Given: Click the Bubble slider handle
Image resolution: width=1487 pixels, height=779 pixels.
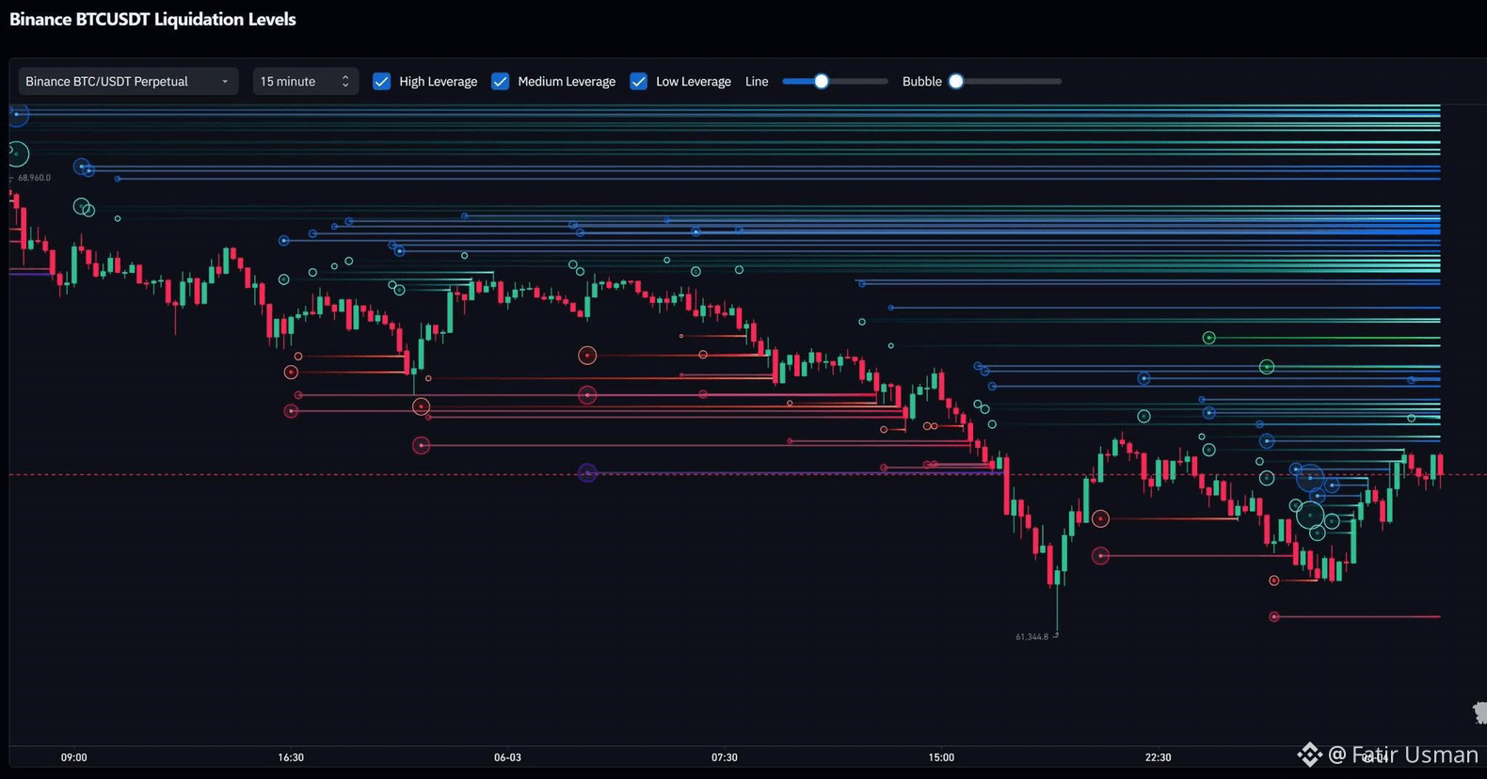Looking at the screenshot, I should (956, 82).
